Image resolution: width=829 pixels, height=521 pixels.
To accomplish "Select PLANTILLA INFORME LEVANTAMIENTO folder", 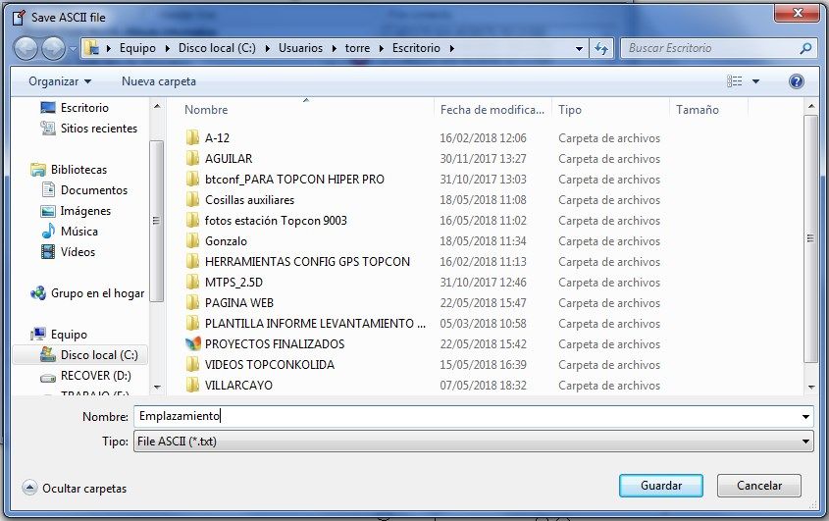I will [x=315, y=324].
